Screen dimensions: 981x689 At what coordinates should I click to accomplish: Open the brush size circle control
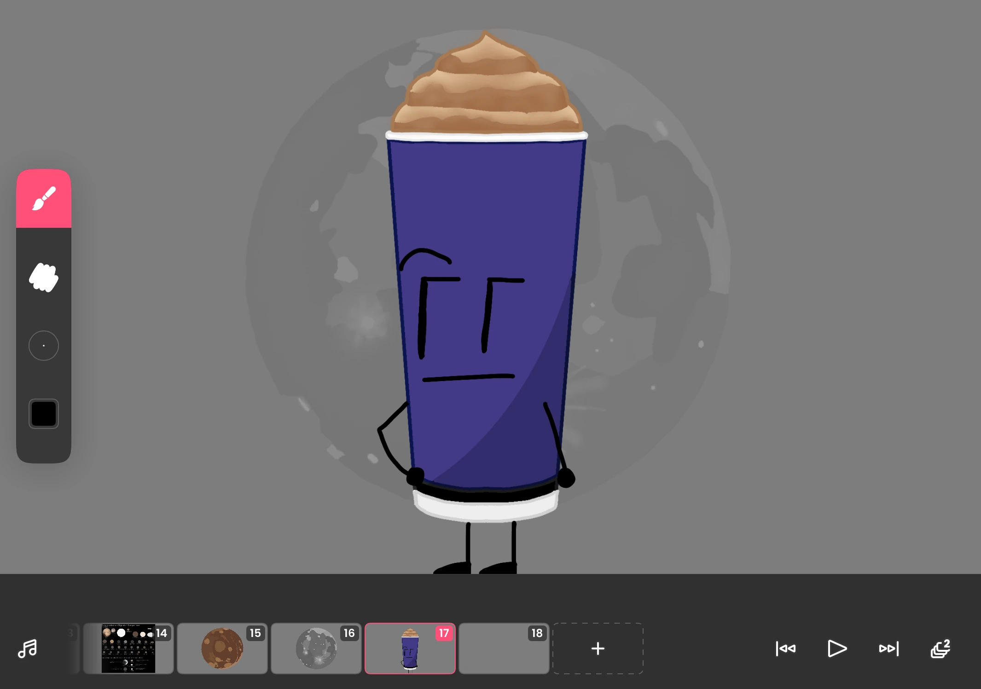tap(44, 346)
